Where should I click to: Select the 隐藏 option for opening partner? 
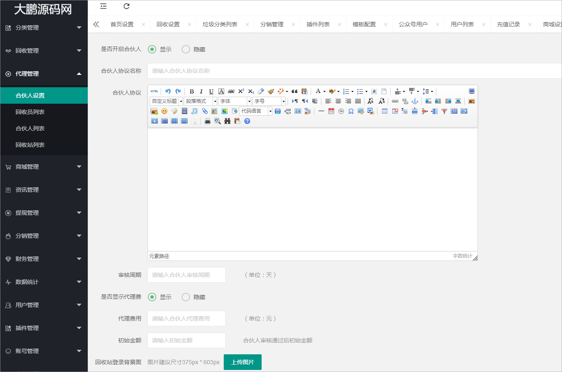[185, 49]
